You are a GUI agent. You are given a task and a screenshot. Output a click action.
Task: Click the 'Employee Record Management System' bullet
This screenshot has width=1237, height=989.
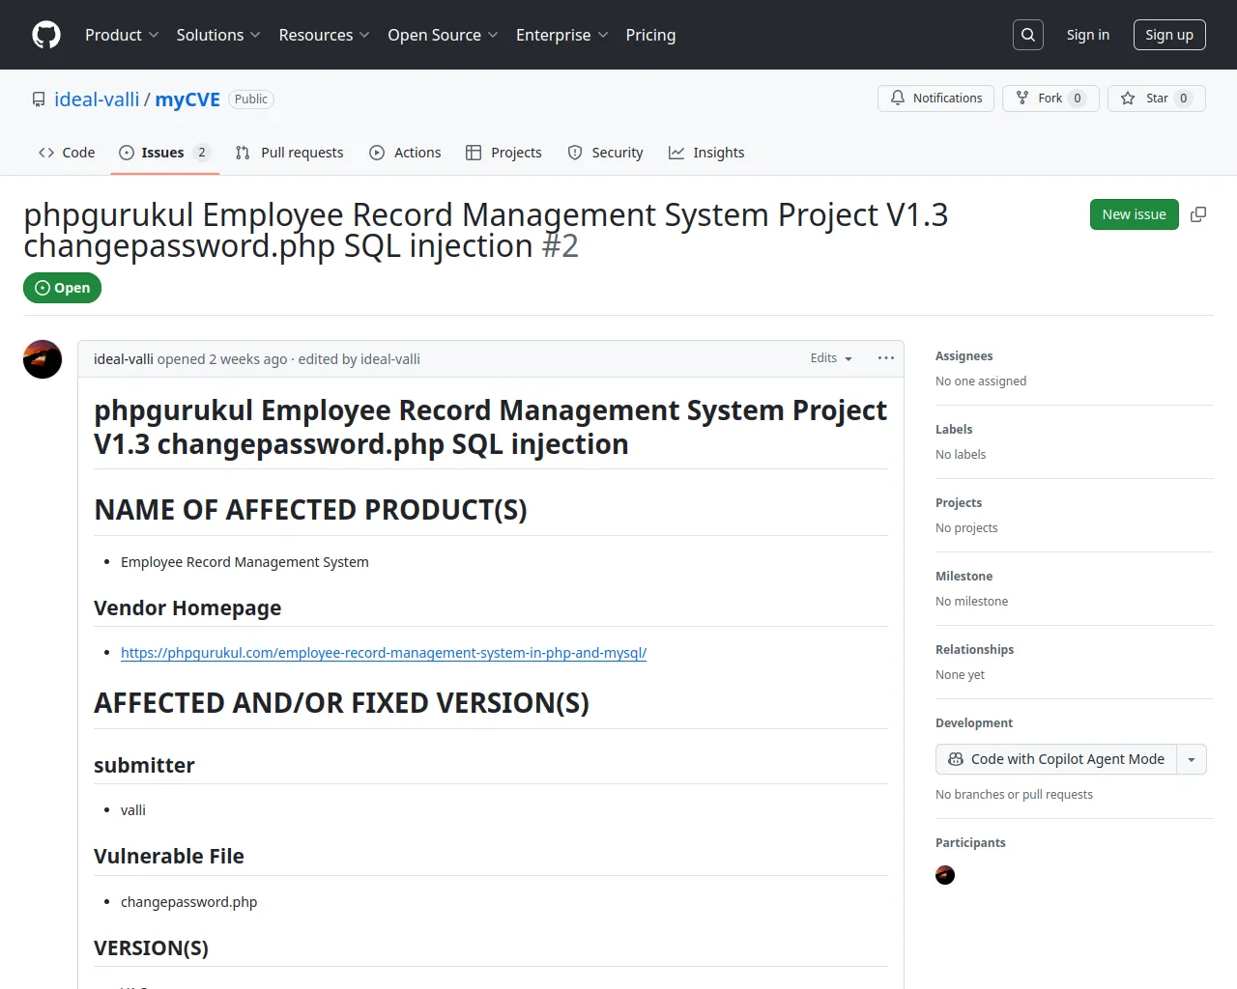pyautogui.click(x=245, y=562)
